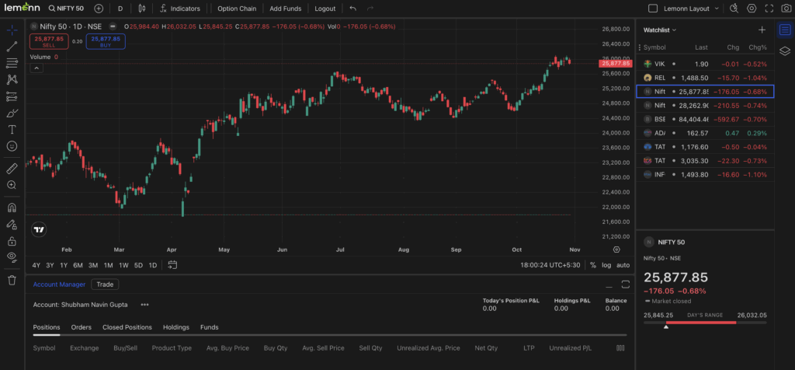
Task: Select the text annotation tool
Action: tap(12, 129)
